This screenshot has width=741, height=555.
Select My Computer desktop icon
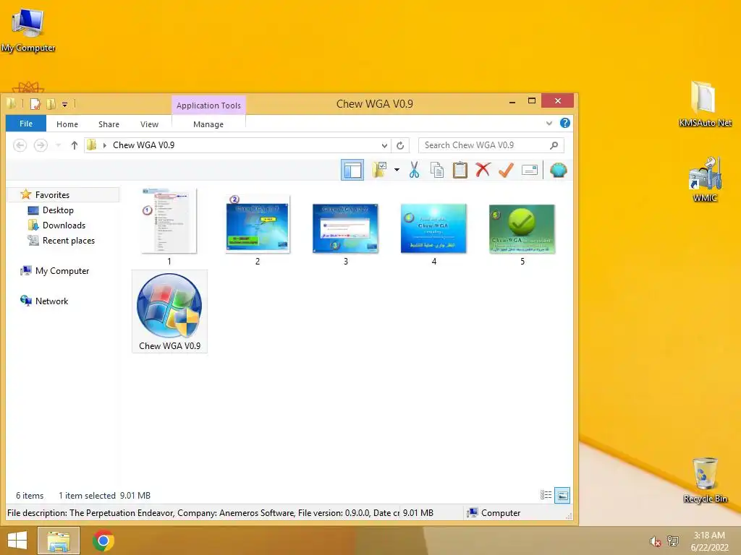[x=28, y=30]
